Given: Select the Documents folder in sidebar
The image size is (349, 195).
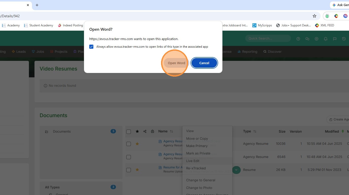Looking at the screenshot, I should [81, 131].
